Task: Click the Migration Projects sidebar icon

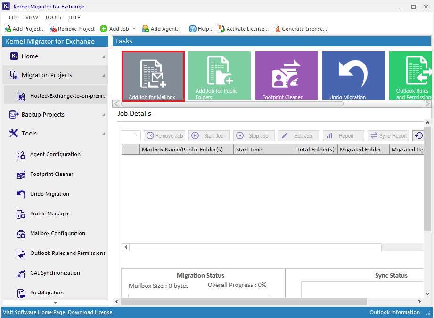Action: [14, 75]
